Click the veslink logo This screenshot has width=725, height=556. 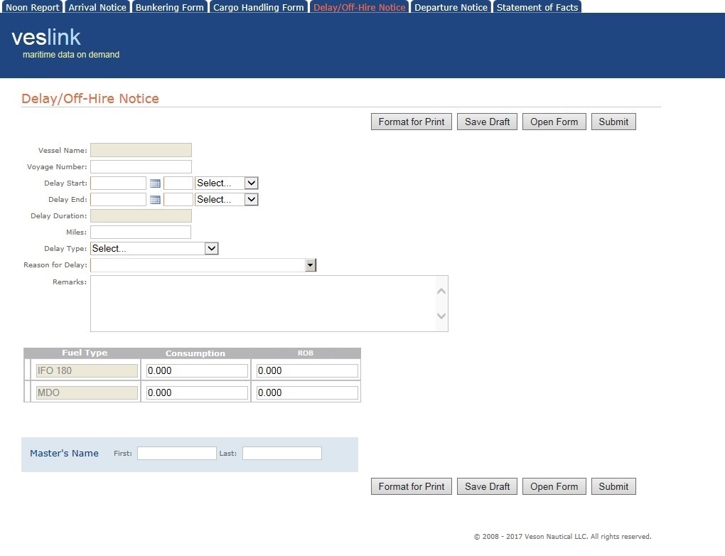click(45, 37)
